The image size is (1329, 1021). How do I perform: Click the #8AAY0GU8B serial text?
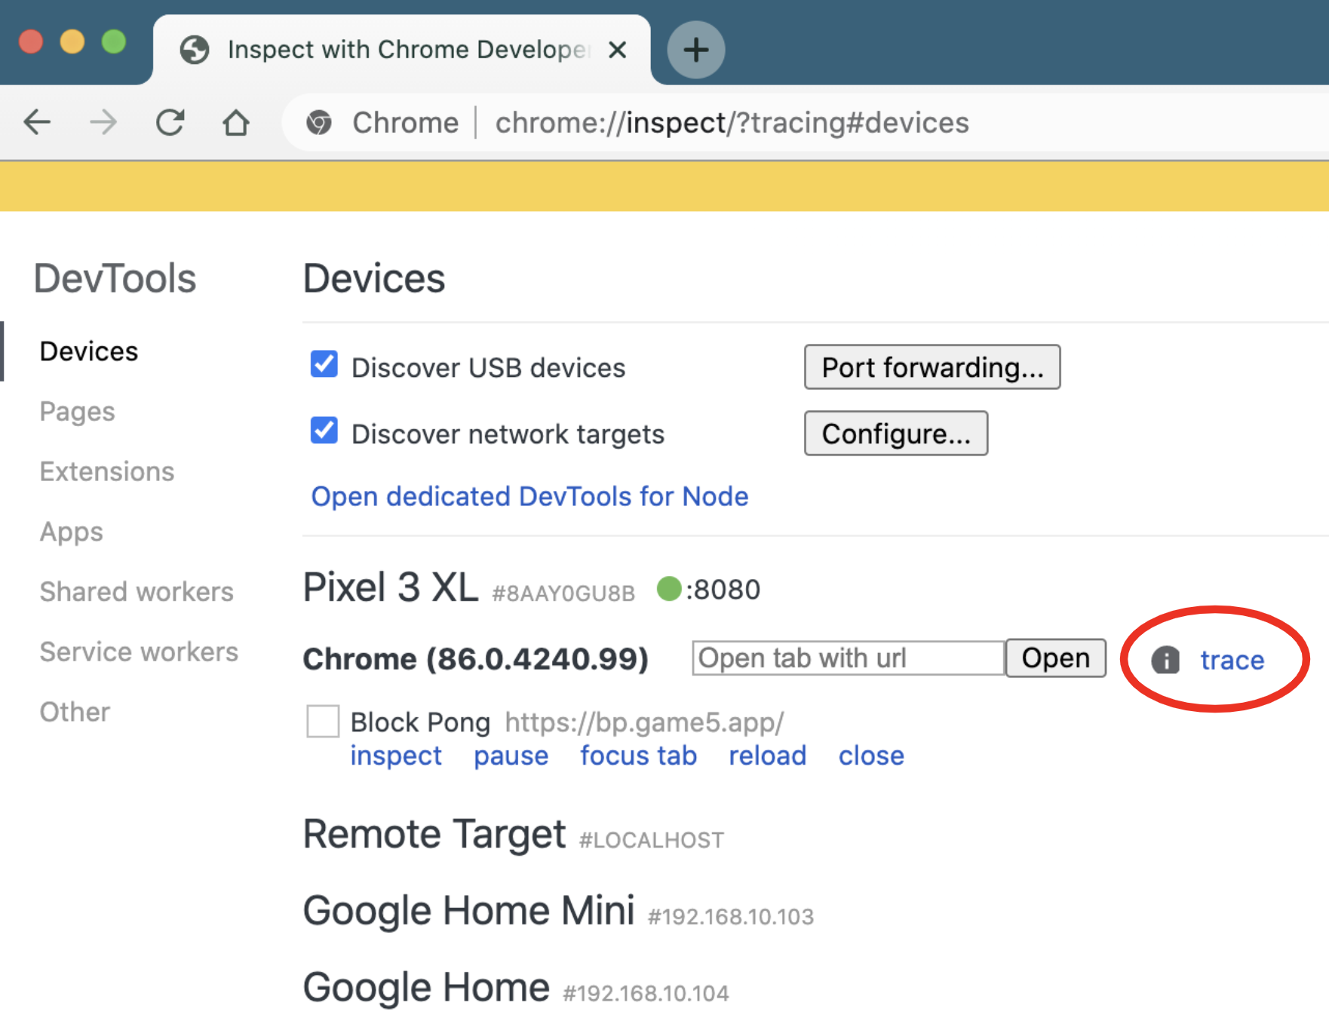563,593
